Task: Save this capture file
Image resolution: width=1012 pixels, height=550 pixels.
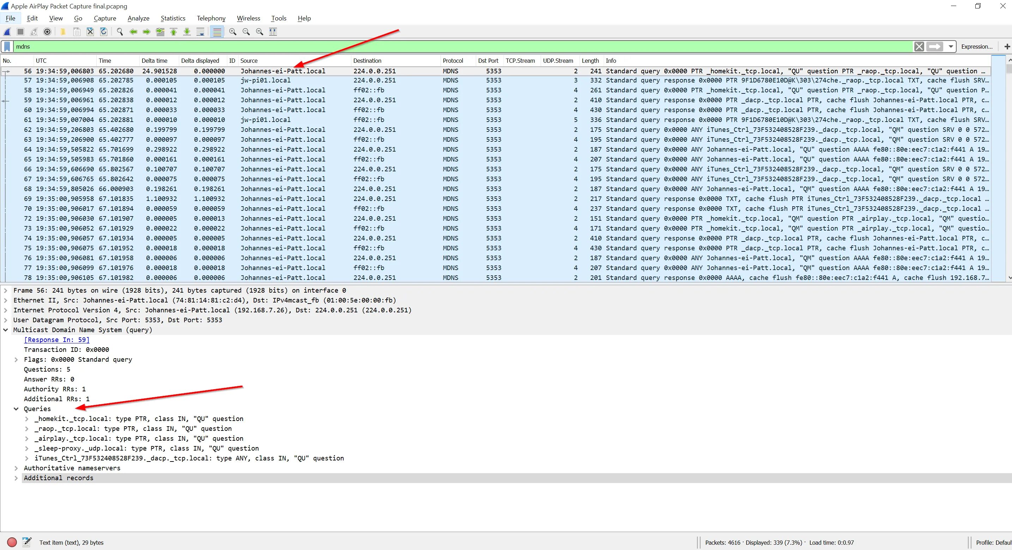Action: [77, 32]
